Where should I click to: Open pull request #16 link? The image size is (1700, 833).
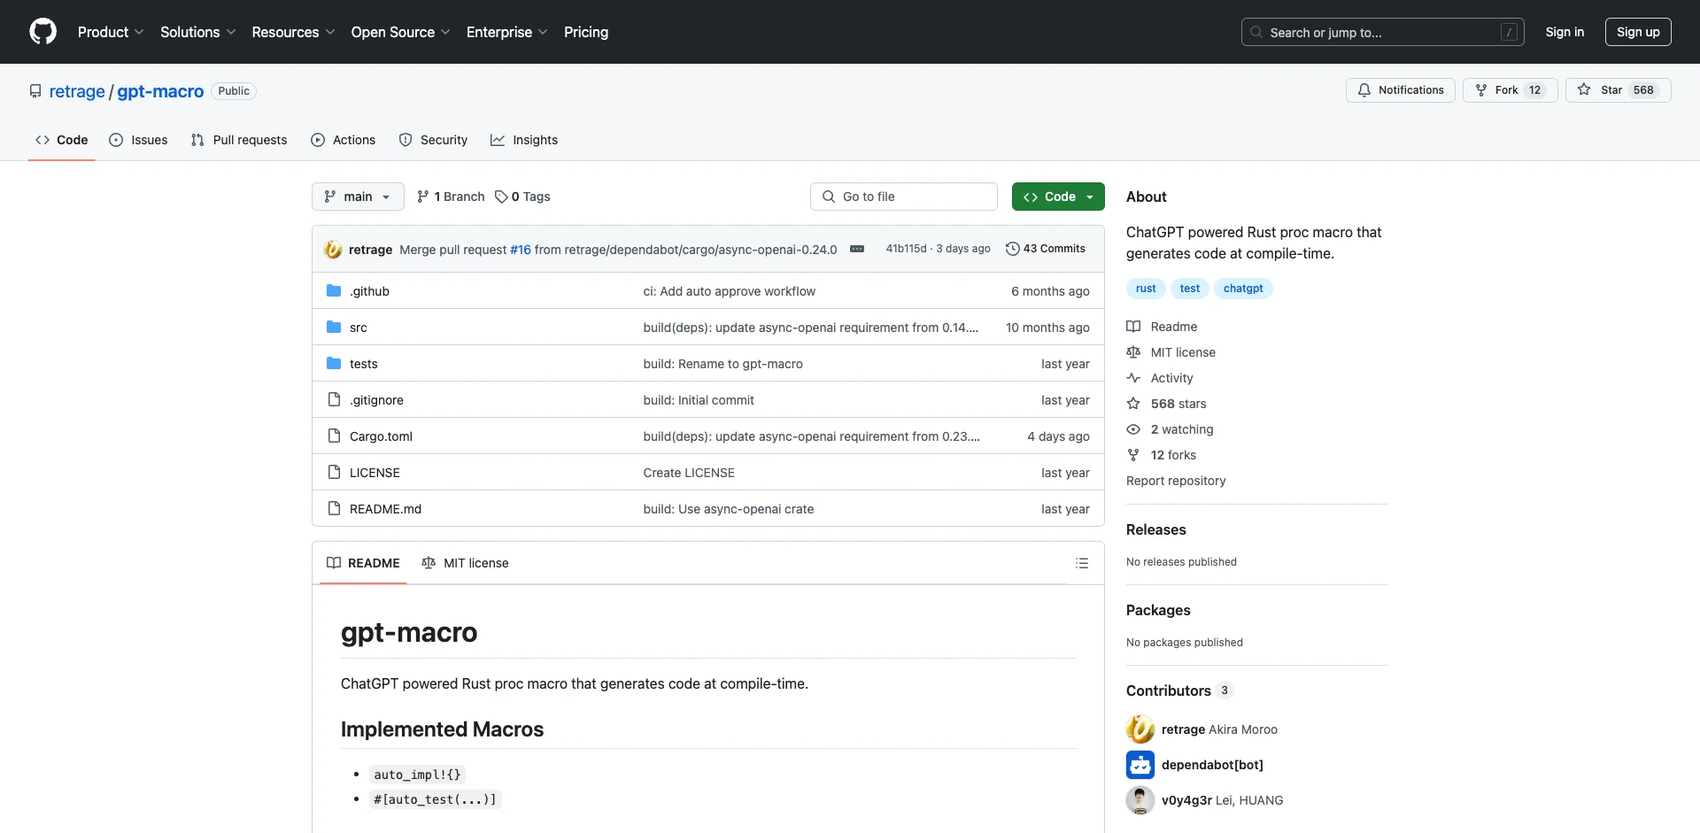pyautogui.click(x=521, y=250)
